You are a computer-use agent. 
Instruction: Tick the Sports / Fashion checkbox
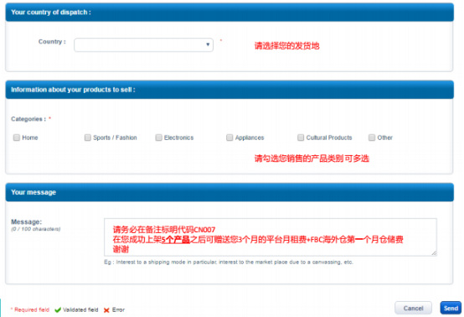(x=88, y=138)
